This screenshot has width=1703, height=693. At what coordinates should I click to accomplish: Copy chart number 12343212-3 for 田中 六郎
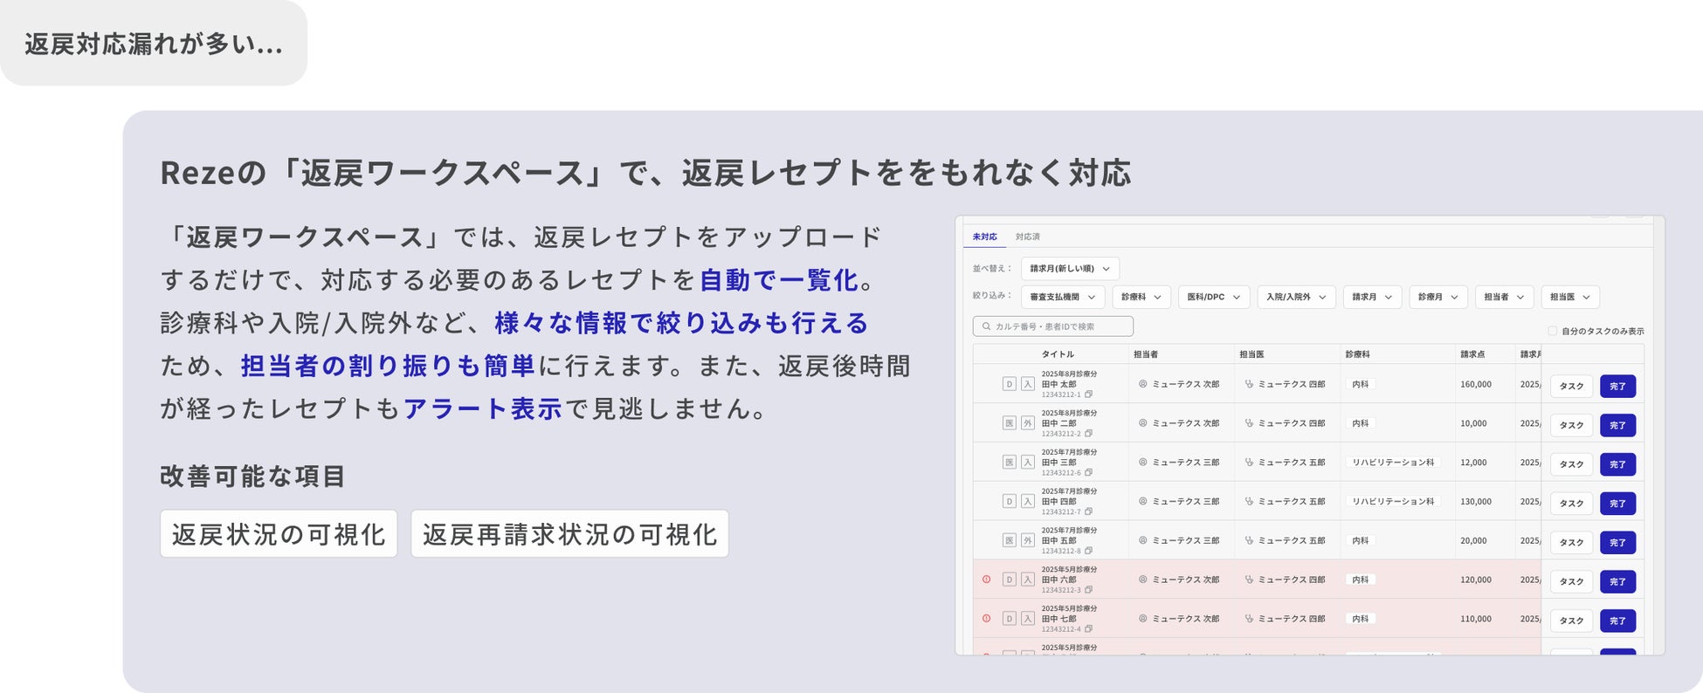1088,590
